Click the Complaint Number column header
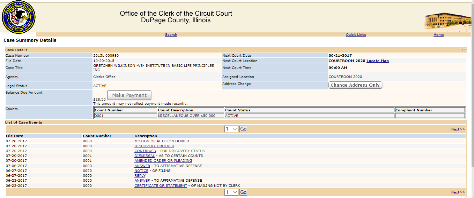 [414, 110]
